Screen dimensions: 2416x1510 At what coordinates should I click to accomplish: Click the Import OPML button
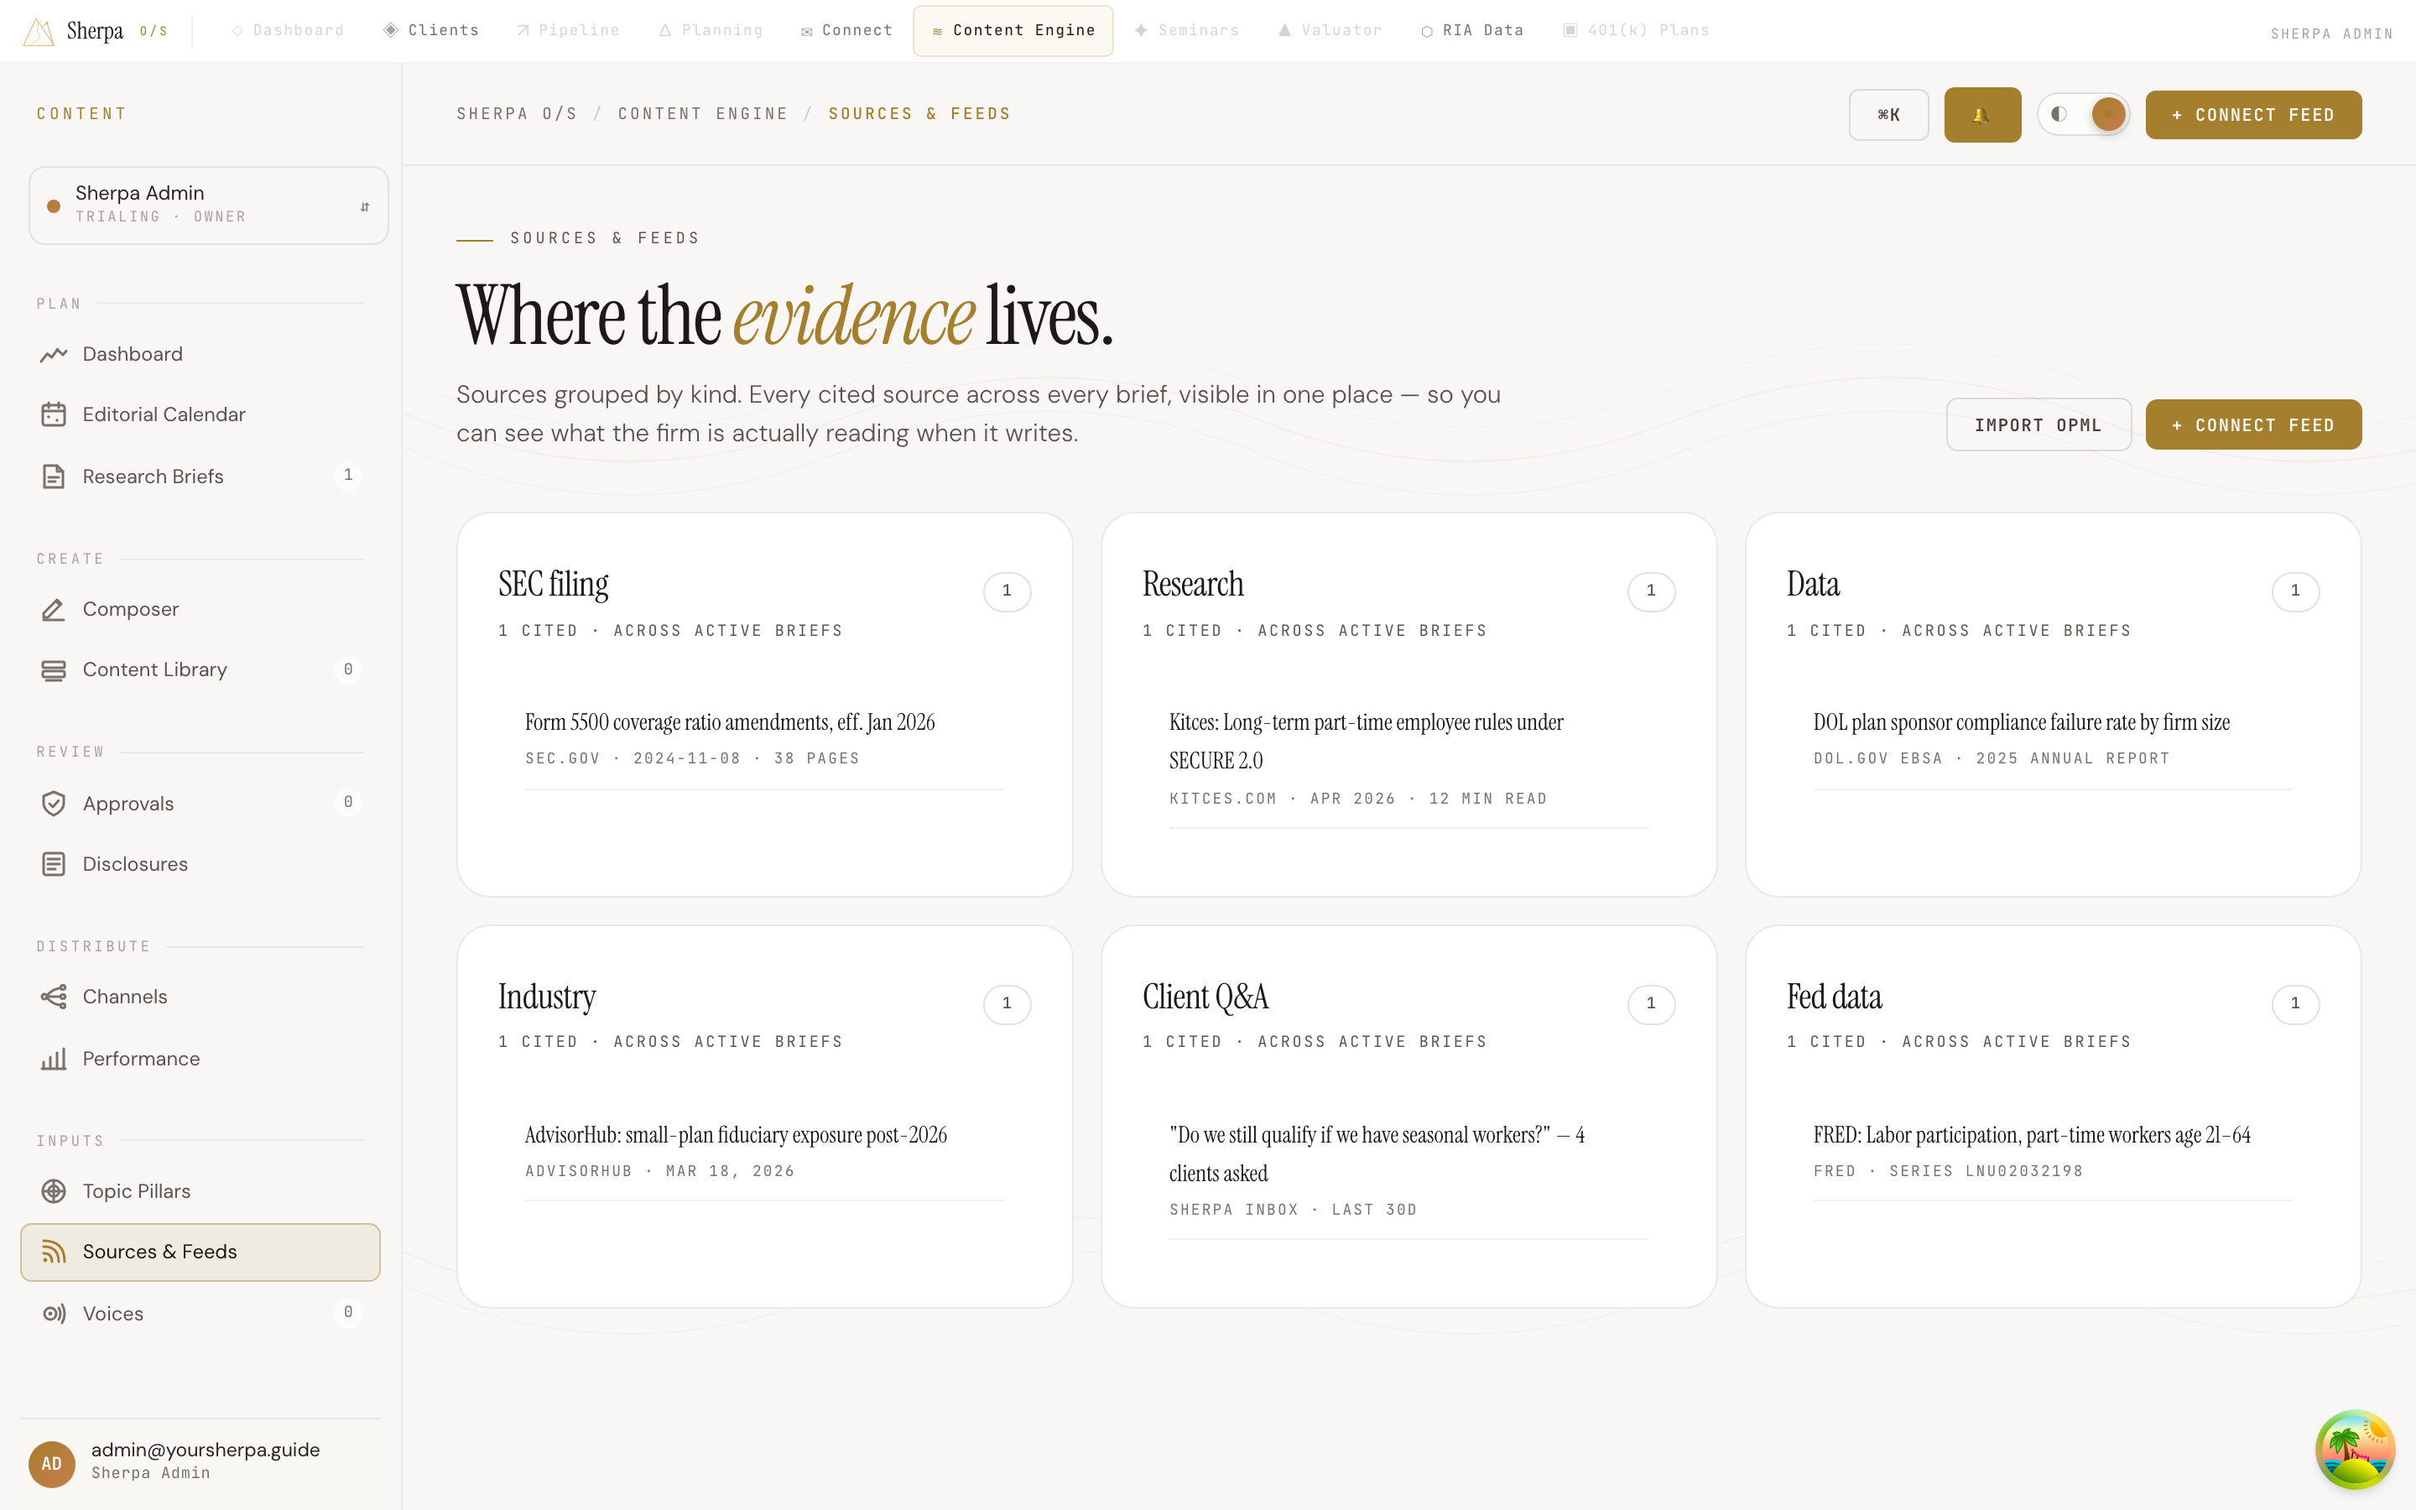pyautogui.click(x=2038, y=424)
